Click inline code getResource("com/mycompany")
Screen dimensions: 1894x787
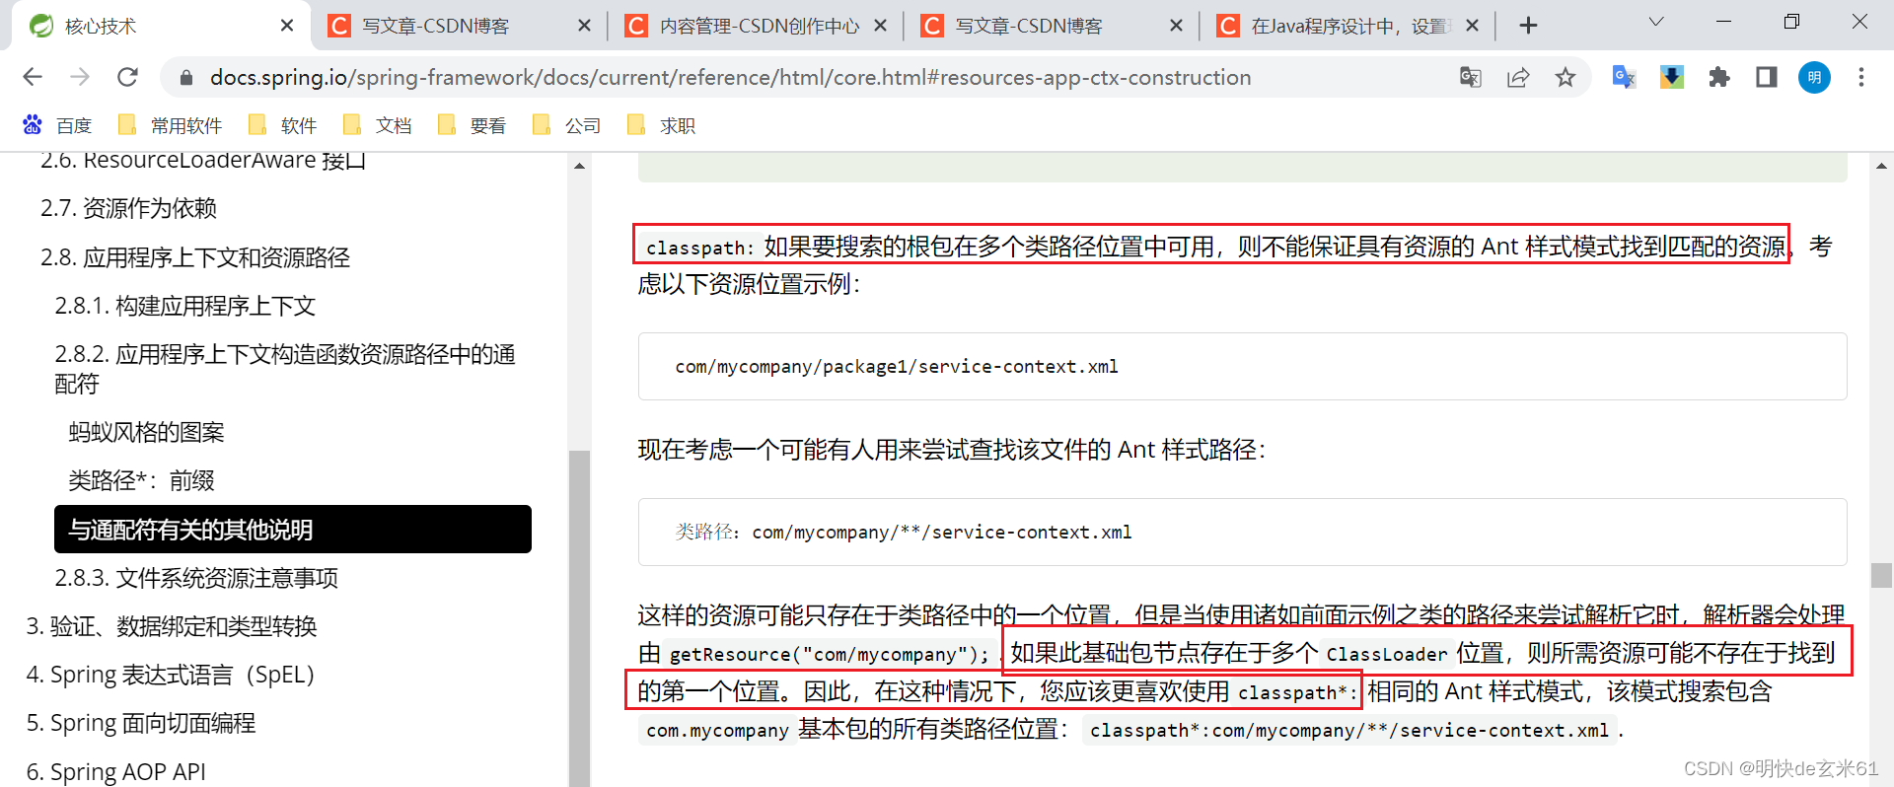[829, 654]
